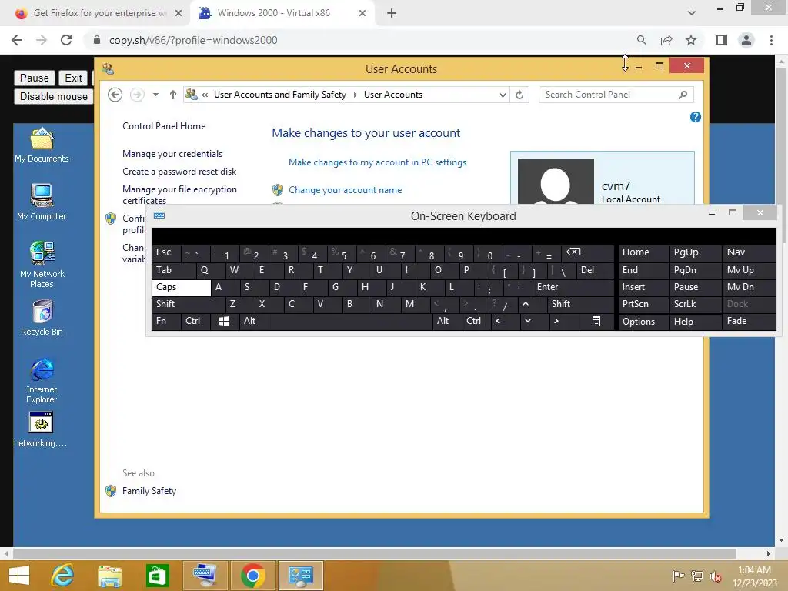Screen dimensions: 788x591
Task: Reload the browser page
Action: tap(66, 40)
